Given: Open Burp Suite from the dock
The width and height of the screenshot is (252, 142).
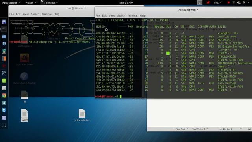Looking at the screenshot, I should [4, 59].
